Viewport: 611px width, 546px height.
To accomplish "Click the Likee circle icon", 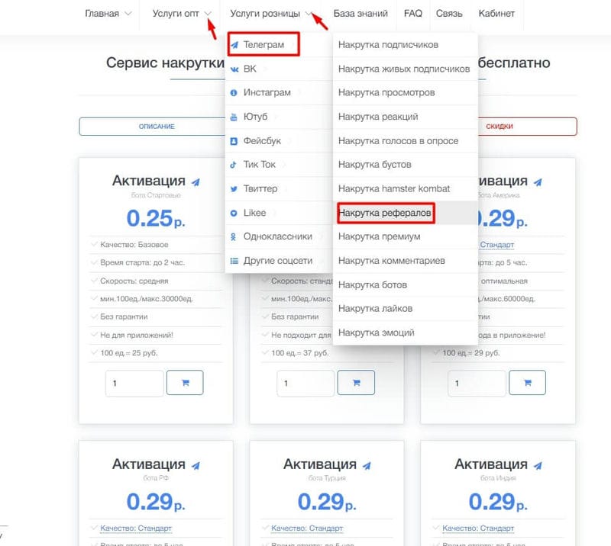I will pos(234,213).
